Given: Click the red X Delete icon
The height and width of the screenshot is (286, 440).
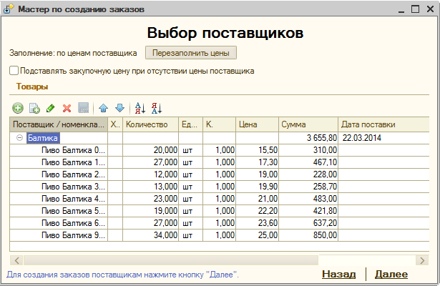Looking at the screenshot, I should 67,108.
